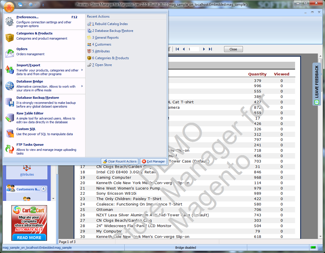
Task: Go to next page of preview
Action: click(204, 49)
